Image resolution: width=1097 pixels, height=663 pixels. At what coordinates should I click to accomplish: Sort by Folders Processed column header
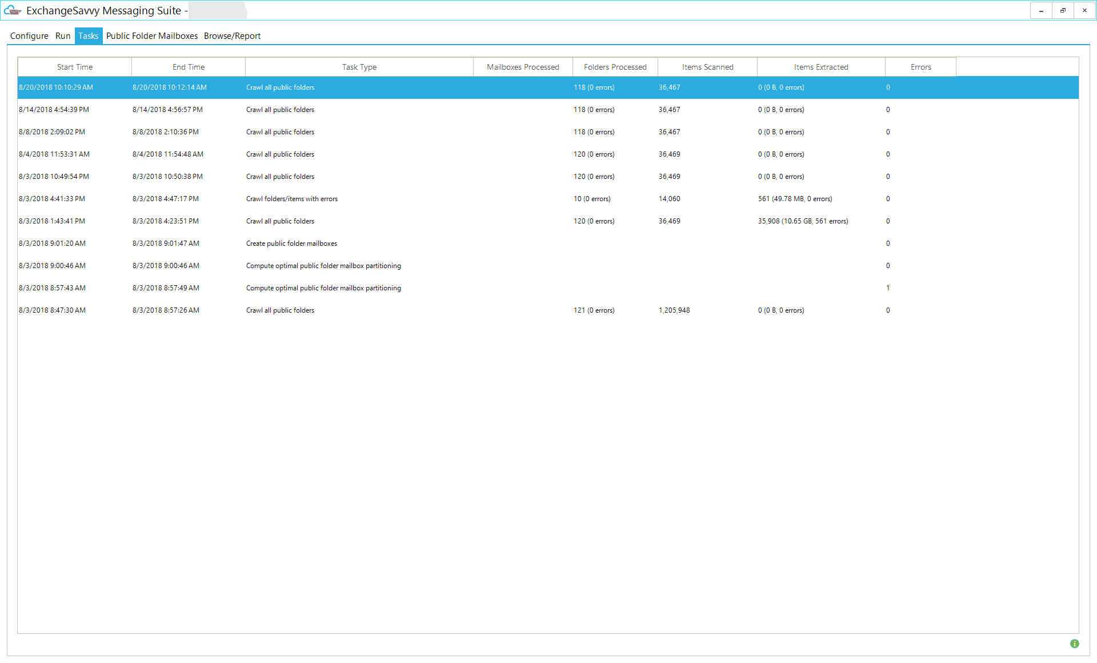pyautogui.click(x=615, y=67)
